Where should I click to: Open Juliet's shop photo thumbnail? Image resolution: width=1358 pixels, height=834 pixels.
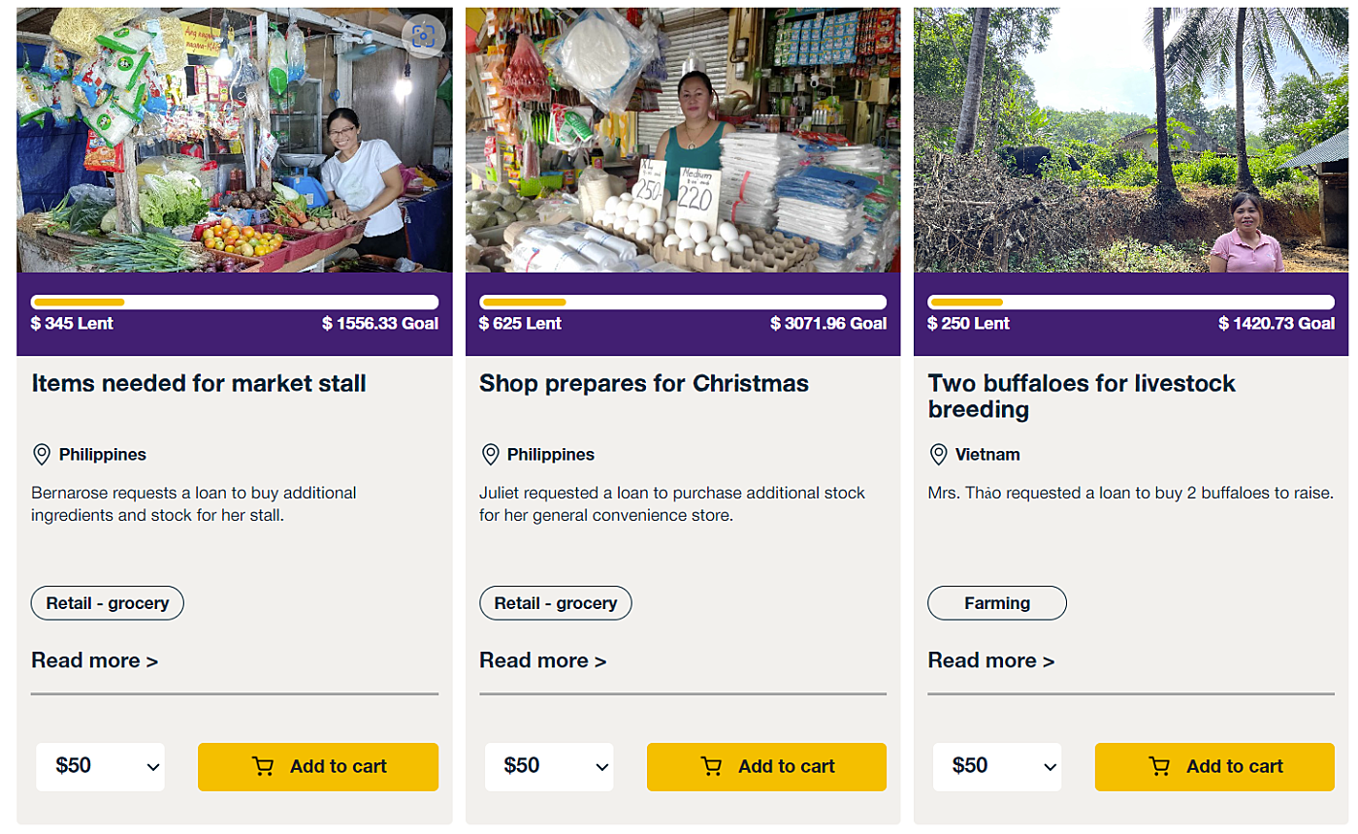(683, 141)
